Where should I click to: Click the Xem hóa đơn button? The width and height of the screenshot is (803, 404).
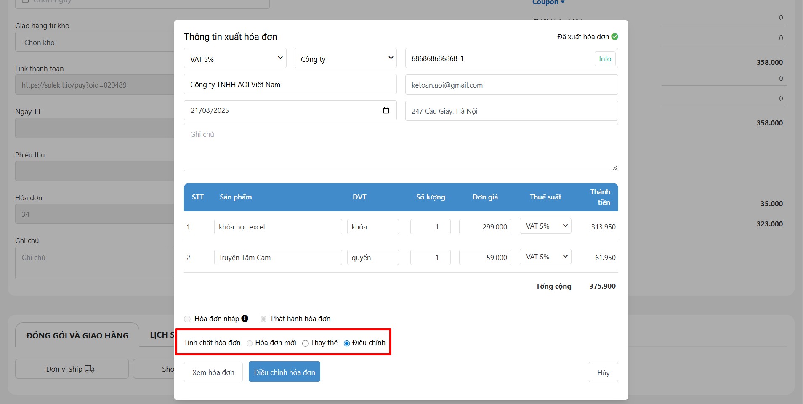tap(213, 372)
